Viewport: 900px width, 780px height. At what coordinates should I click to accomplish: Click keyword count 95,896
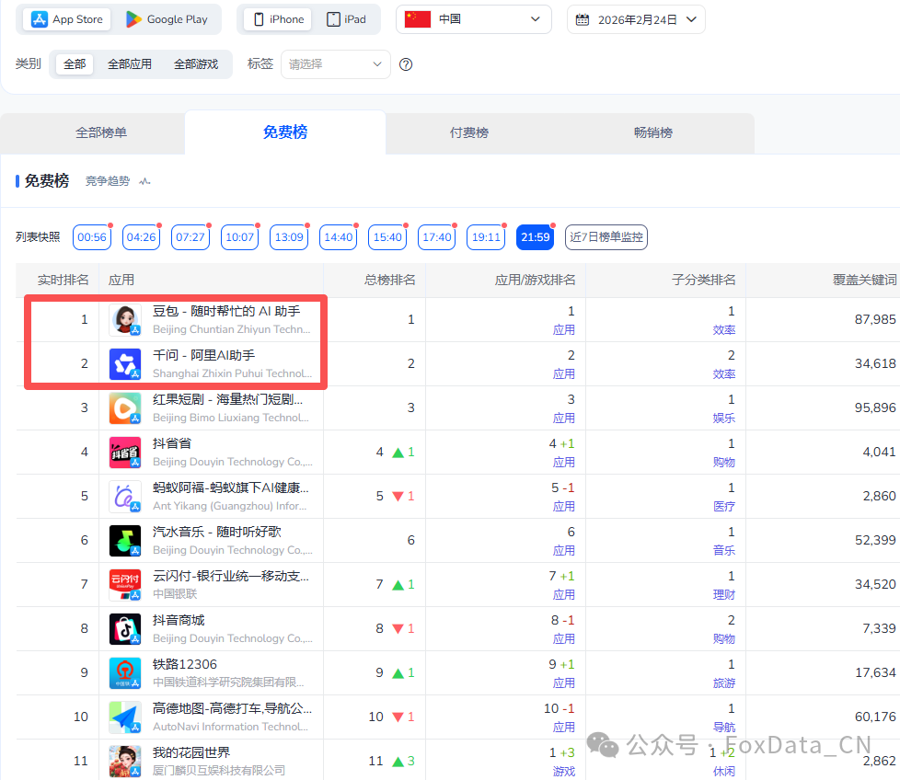coord(875,407)
